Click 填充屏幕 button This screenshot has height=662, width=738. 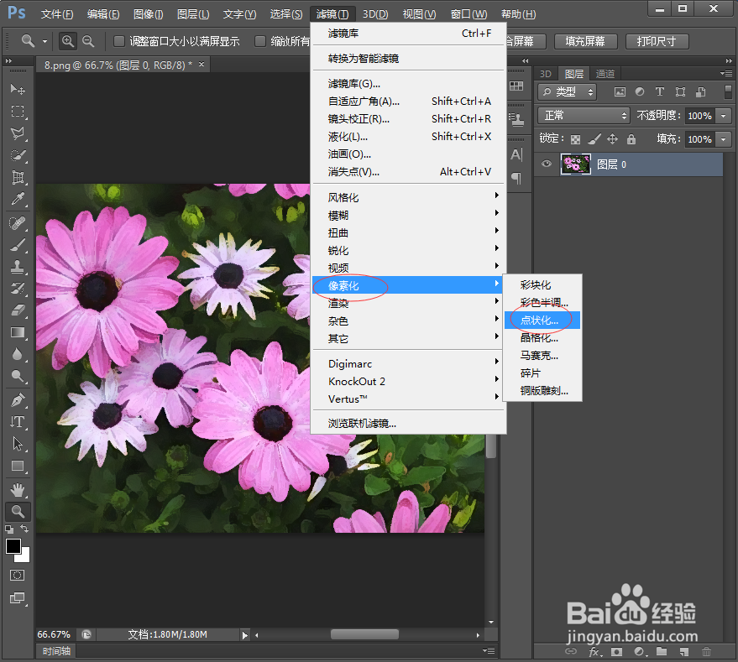tap(585, 41)
